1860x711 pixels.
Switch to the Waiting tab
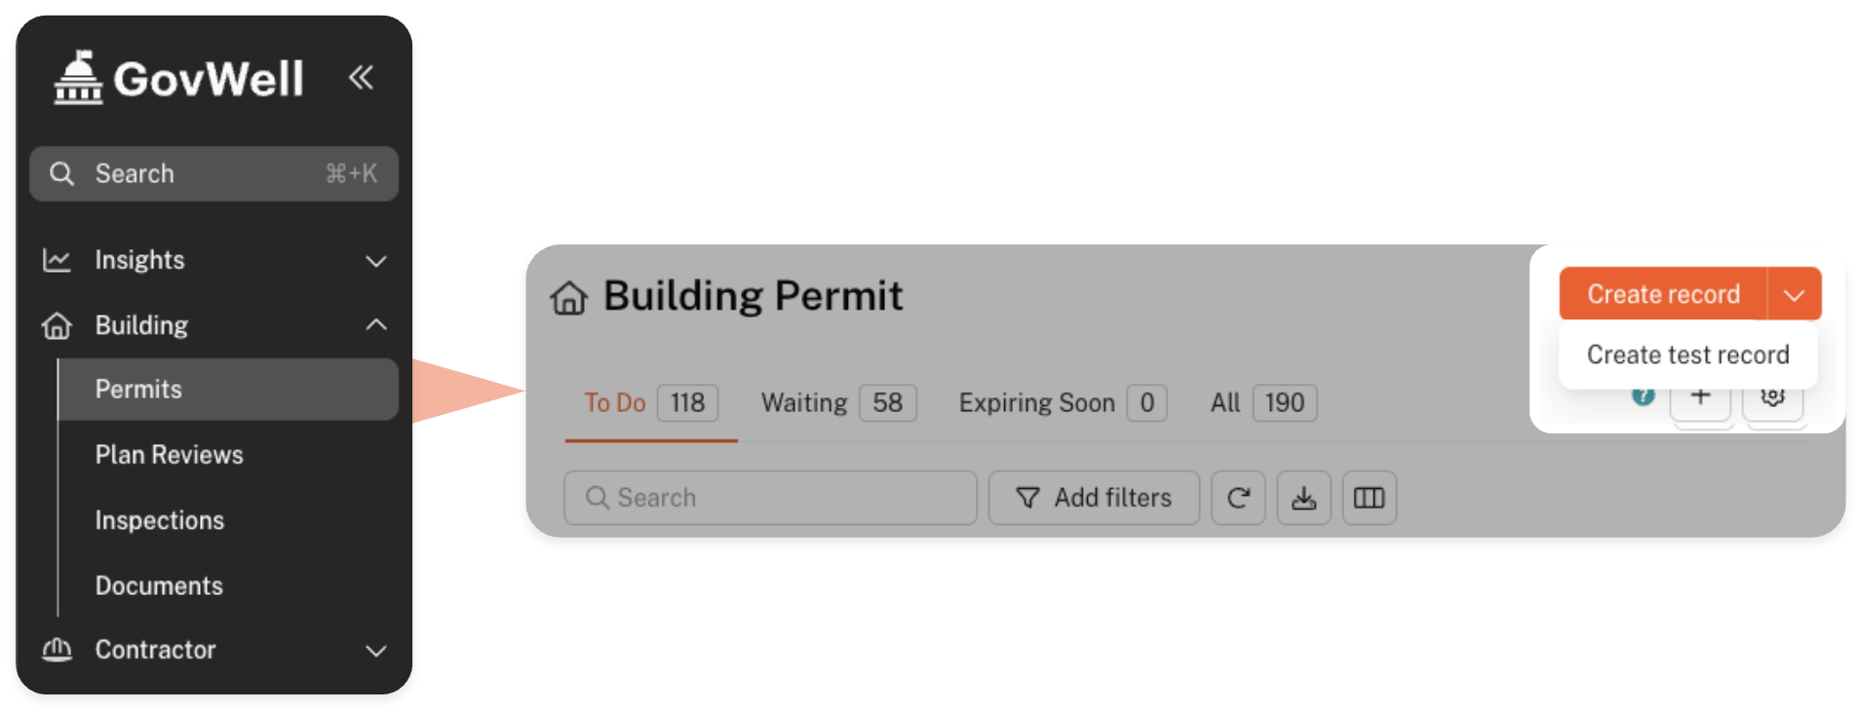point(837,402)
